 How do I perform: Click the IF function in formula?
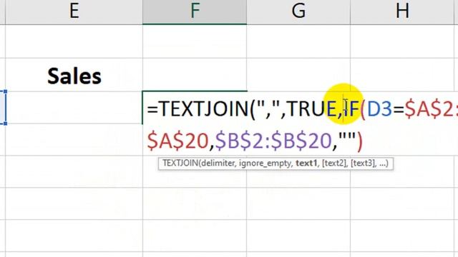pyautogui.click(x=351, y=109)
